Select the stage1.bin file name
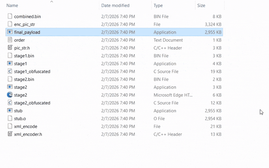The image size is (269, 168). coord(24,56)
